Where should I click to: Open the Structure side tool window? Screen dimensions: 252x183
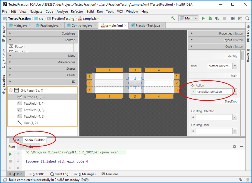pos(4,58)
